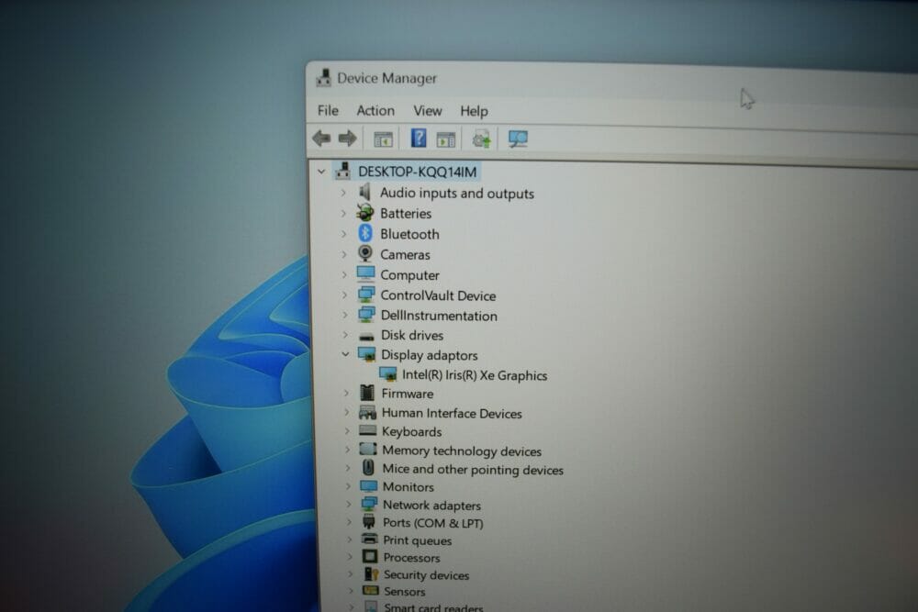Select the Keyboards label
The width and height of the screenshot is (918, 612).
411,432
